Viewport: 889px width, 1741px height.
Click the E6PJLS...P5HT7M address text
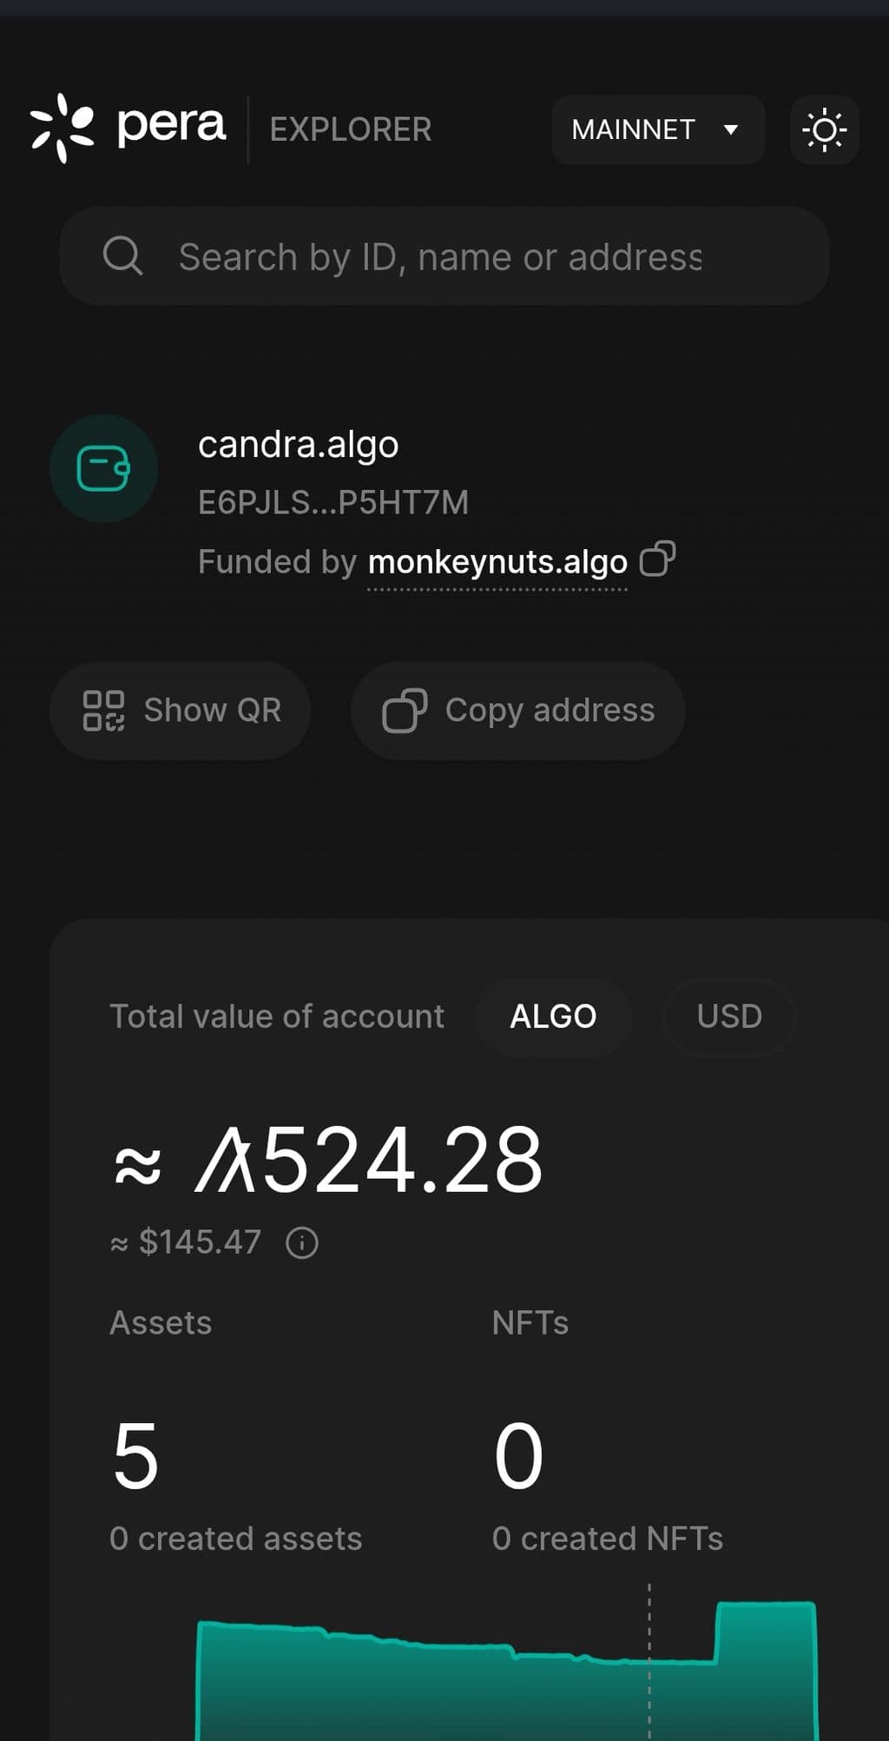(333, 502)
